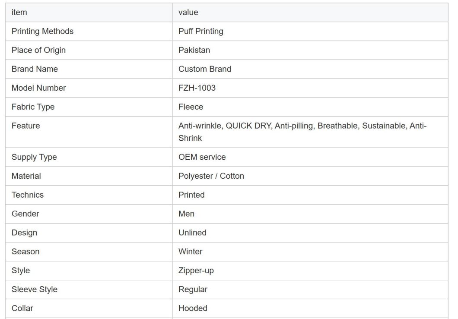Select the Anti-wrinkle feature list text
Viewport: 458px width, 319px height.
click(x=302, y=132)
